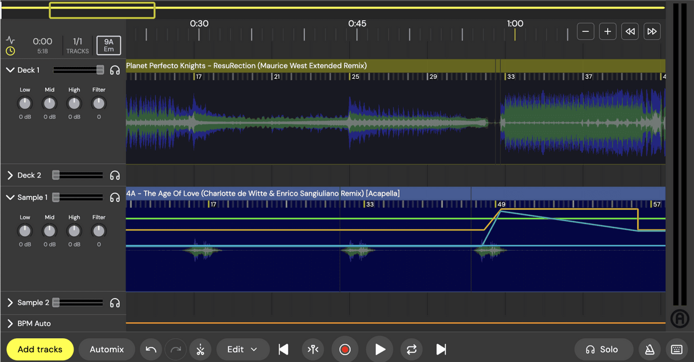Click the scissors split tool icon
The image size is (694, 362).
(200, 349)
